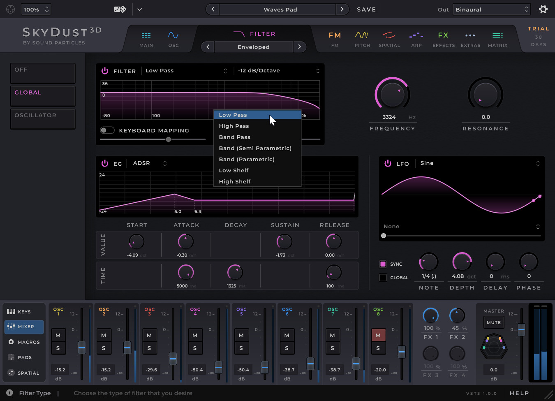This screenshot has width=555, height=401.
Task: Open the ADSR envelope type dropdown
Action: (150, 163)
